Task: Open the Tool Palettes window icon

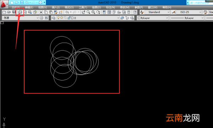Action: point(114,12)
